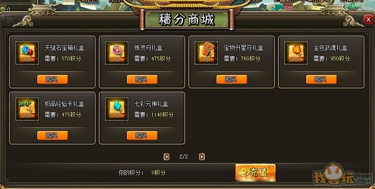
Task: Buy the 天赋石宝箱礼盒 for 570 points
Action: 53,80
